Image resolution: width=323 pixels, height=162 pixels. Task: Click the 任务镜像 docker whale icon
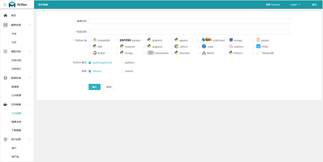pos(6,104)
